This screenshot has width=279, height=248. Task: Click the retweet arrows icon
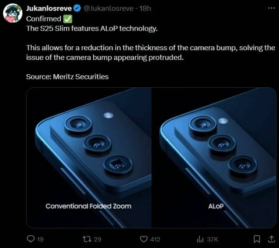click(x=87, y=239)
